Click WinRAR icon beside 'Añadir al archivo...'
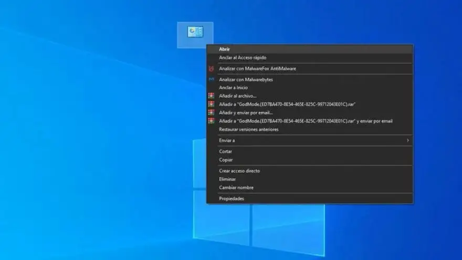This screenshot has width=462, height=260. (x=211, y=96)
